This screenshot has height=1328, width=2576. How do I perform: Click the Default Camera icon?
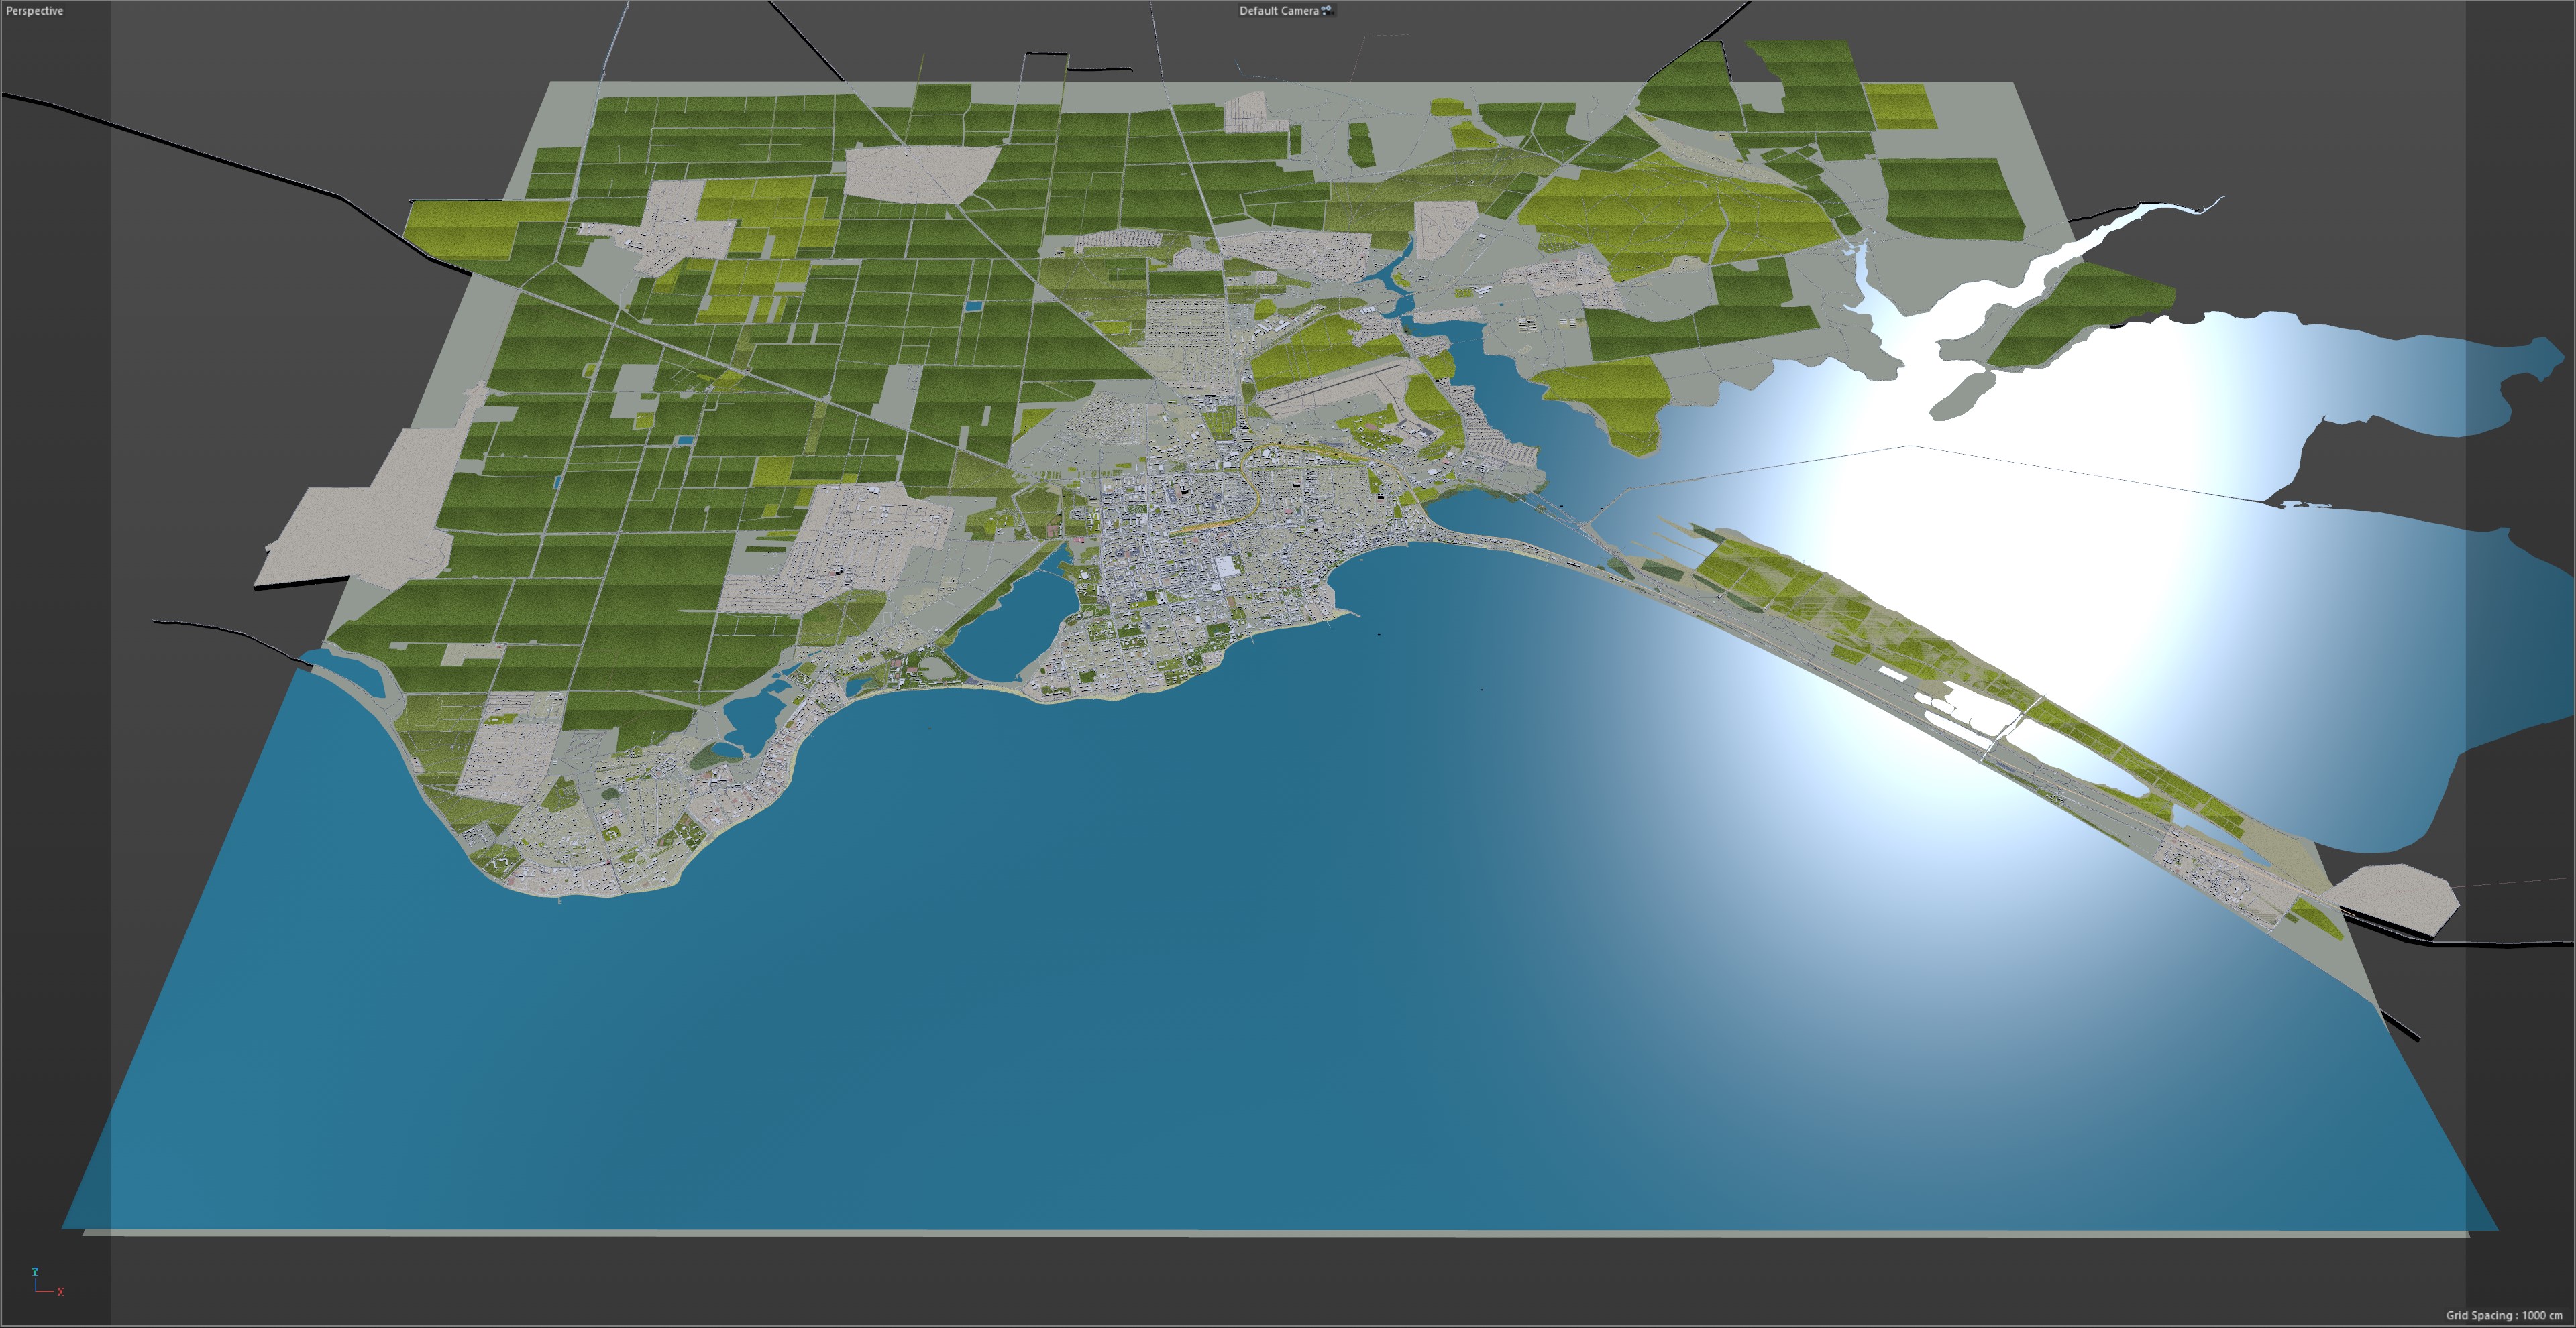point(1327,10)
